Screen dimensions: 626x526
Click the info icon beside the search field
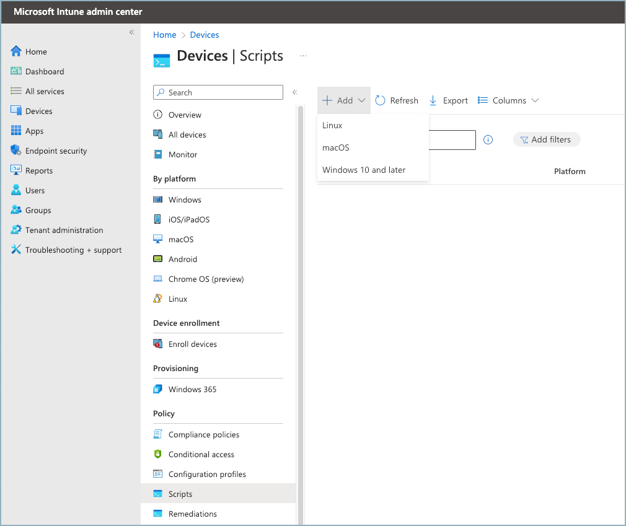pyautogui.click(x=488, y=140)
